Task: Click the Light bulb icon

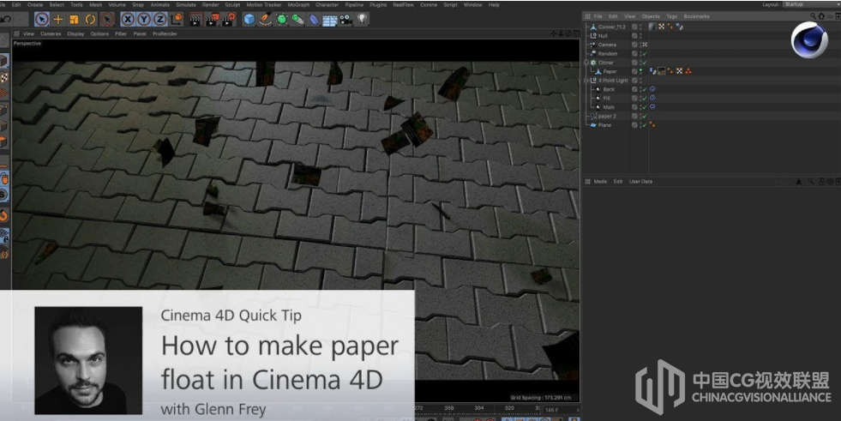Action: tap(363, 20)
